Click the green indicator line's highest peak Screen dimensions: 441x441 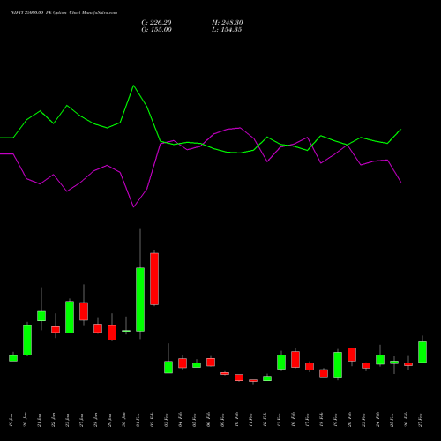(x=134, y=86)
